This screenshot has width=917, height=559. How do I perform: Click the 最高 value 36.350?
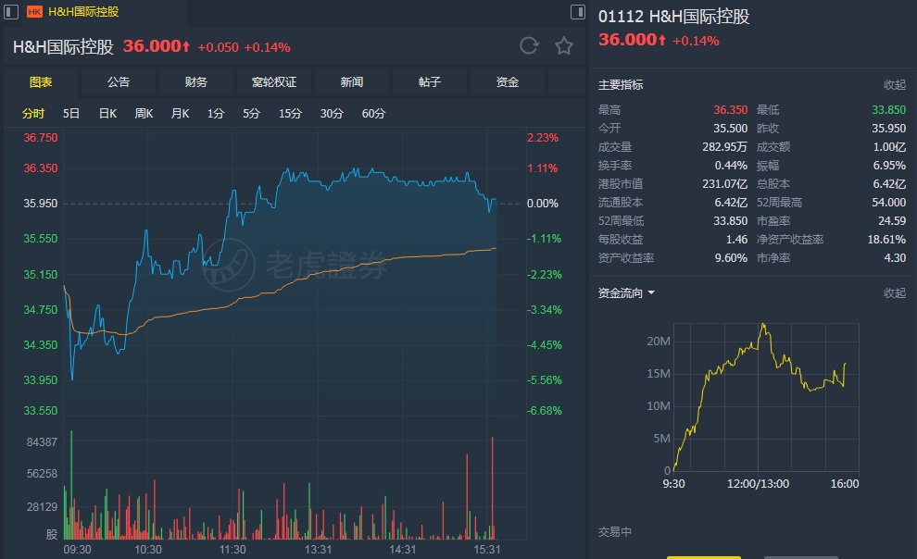point(731,110)
